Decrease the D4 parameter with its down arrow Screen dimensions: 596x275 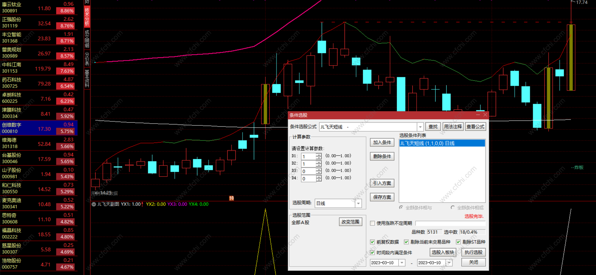[x=319, y=180]
